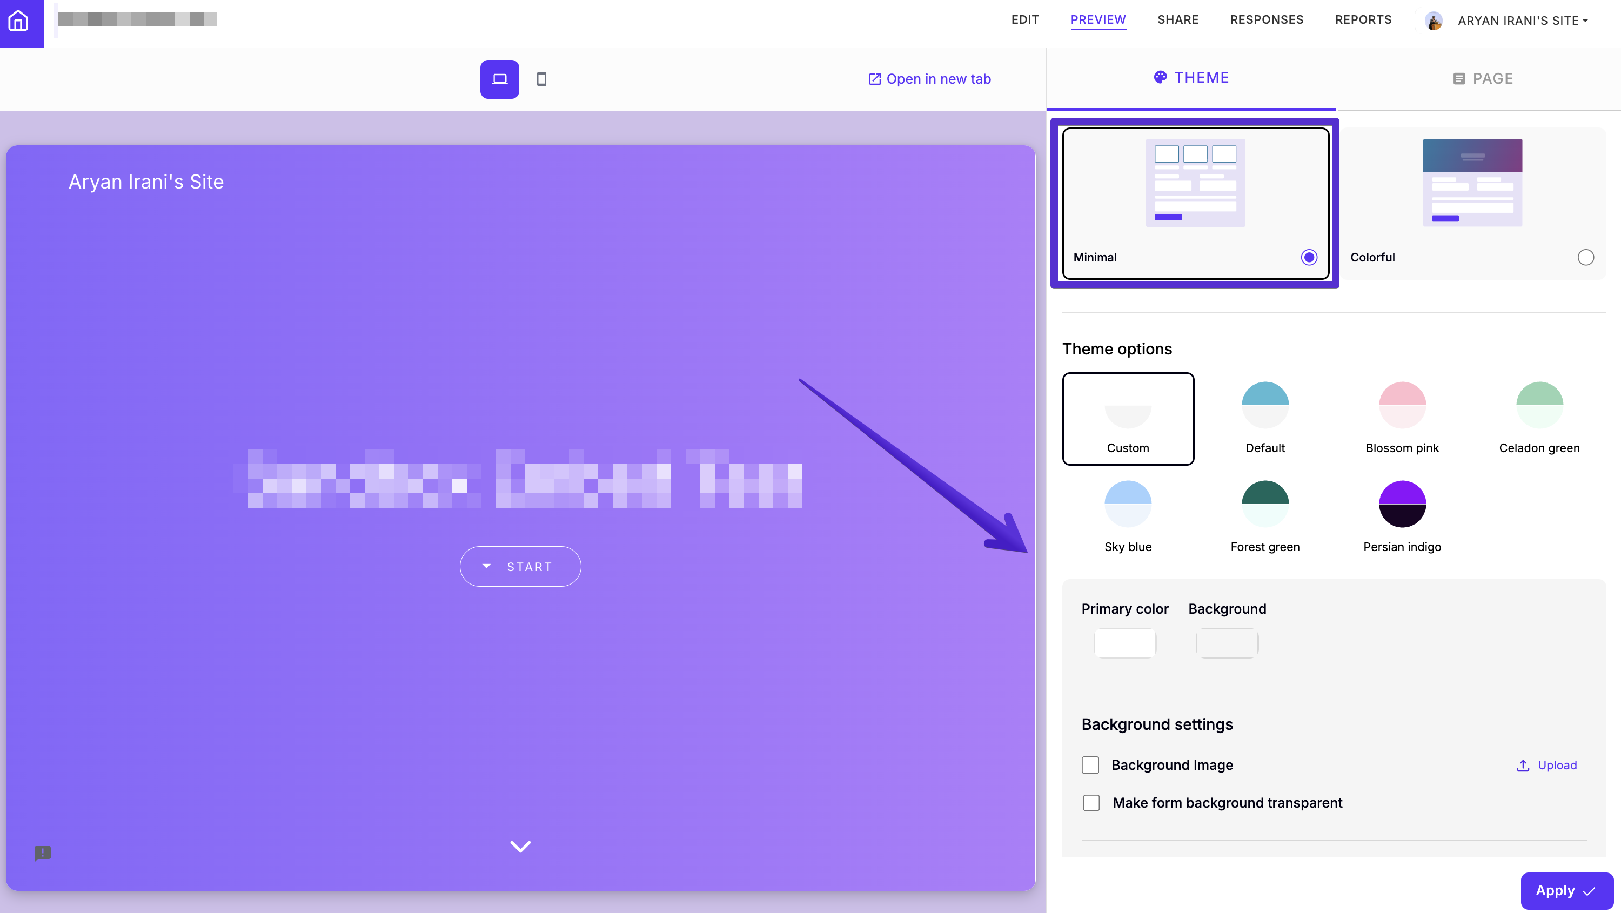
Task: Check Make form background transparent
Action: pos(1091,803)
